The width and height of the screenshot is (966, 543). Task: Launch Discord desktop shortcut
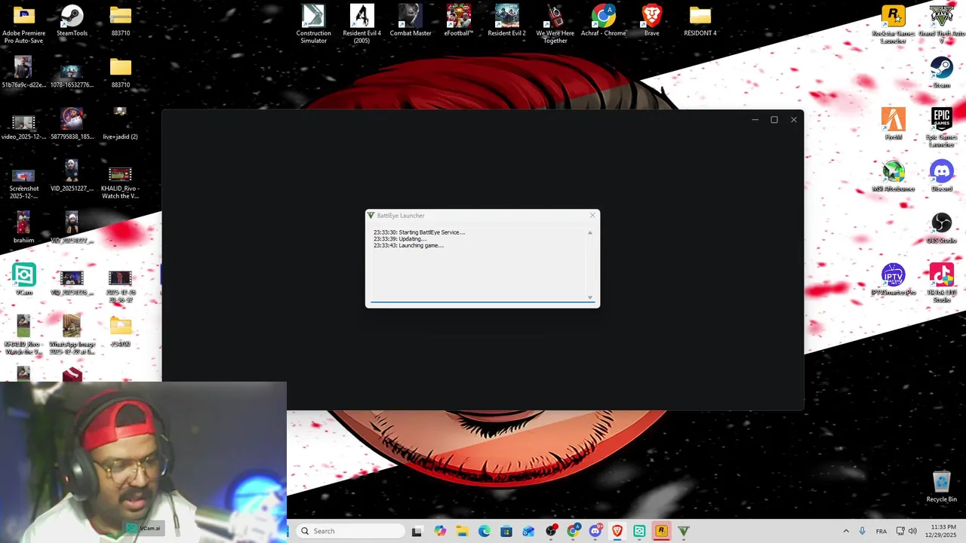941,176
